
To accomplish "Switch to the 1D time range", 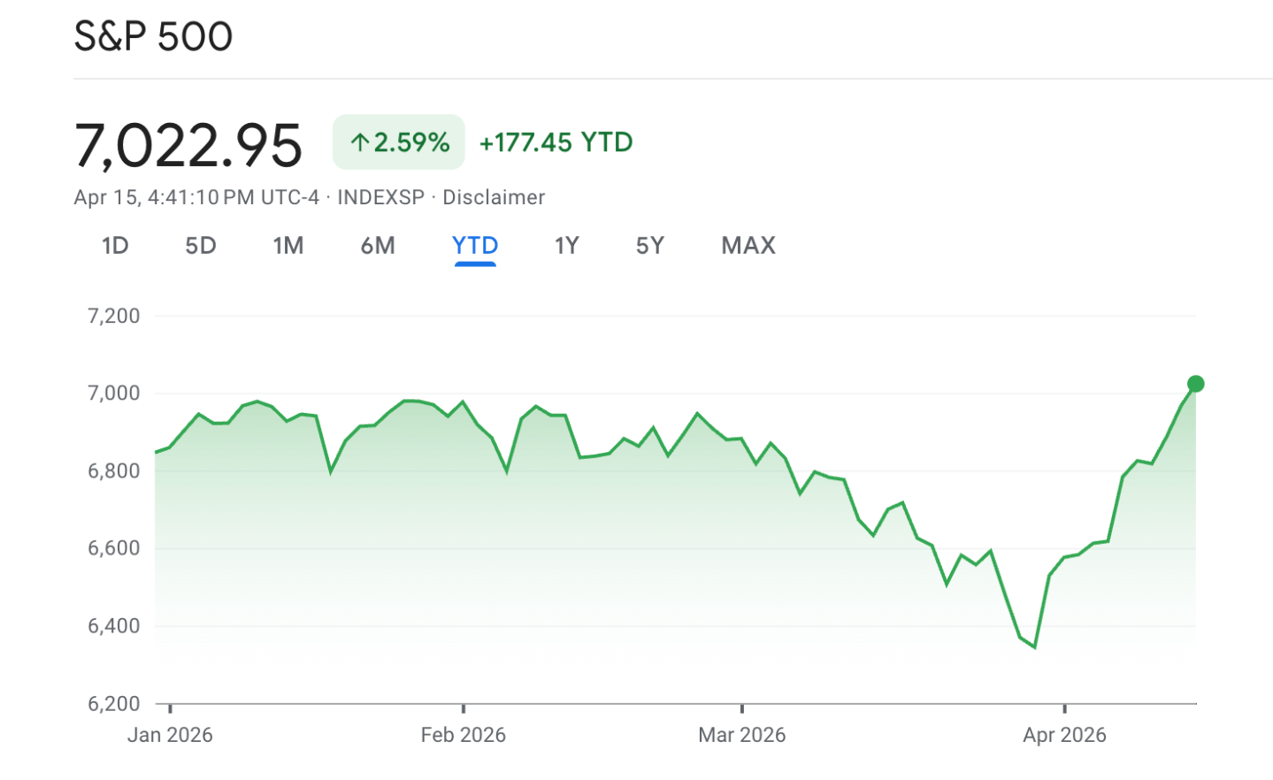I will [x=115, y=246].
